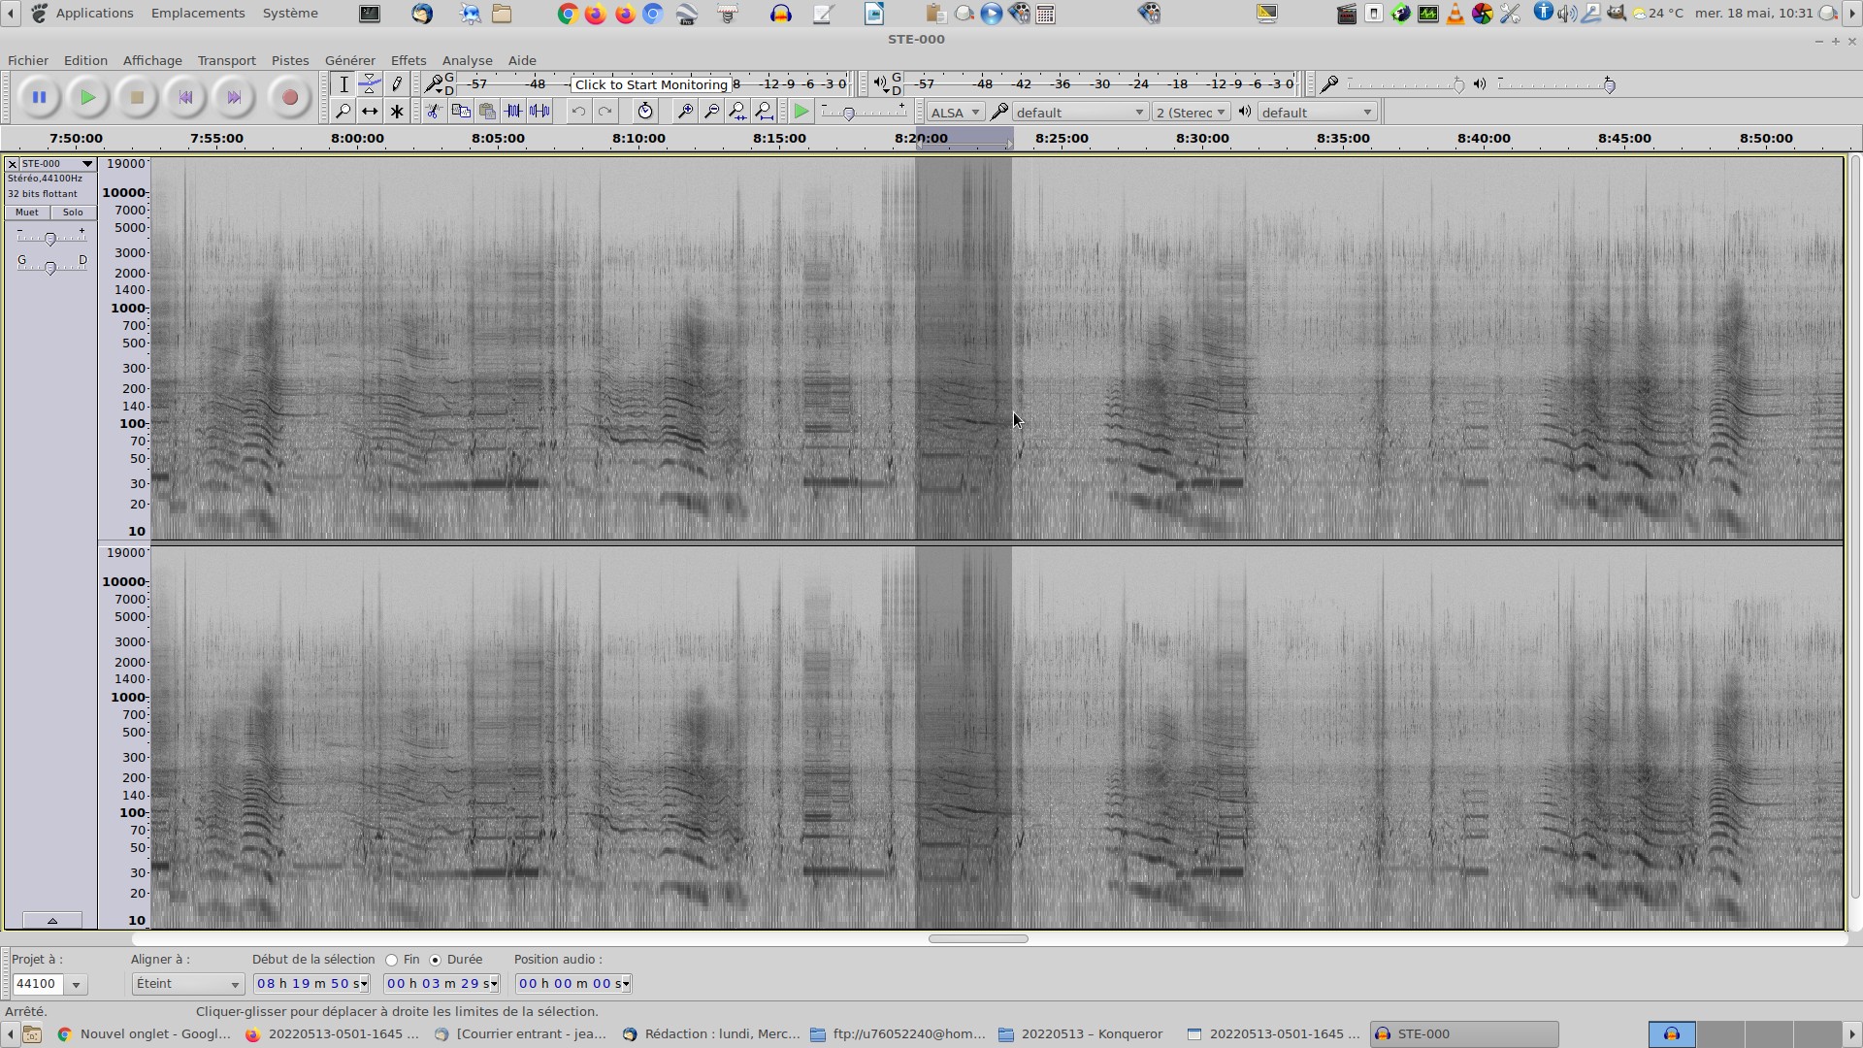Toggle Muet on STE-000 track
Image resolution: width=1863 pixels, height=1048 pixels.
click(x=27, y=213)
